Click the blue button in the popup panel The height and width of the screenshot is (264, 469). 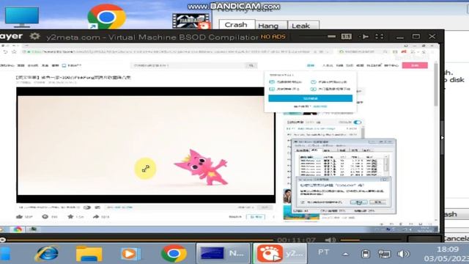coord(310,98)
